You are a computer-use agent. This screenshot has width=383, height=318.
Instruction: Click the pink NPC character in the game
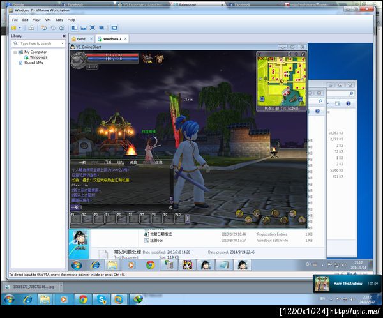click(151, 149)
